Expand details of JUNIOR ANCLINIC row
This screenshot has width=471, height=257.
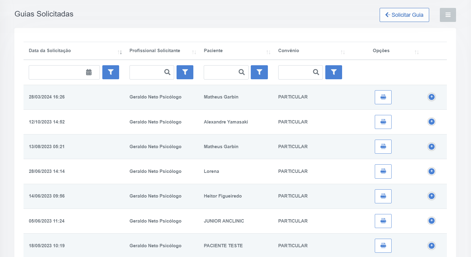click(431, 221)
